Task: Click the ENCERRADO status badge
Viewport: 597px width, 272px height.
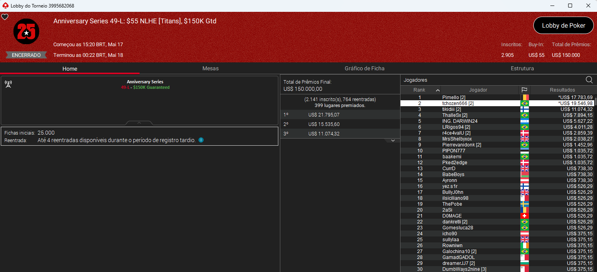Action: tap(26, 55)
